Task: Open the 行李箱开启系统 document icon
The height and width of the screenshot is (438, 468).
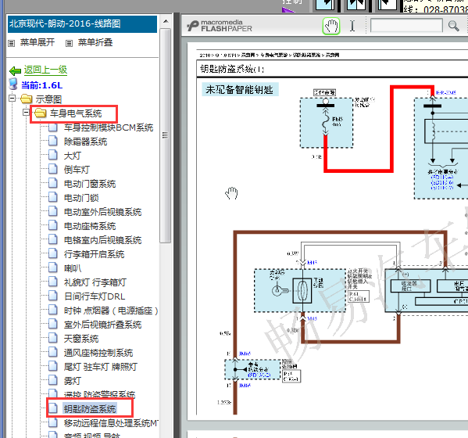Action: 53,253
